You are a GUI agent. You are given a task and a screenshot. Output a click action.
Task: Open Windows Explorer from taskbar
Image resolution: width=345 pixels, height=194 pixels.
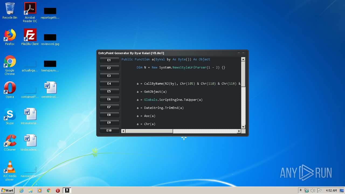[x=30, y=190]
